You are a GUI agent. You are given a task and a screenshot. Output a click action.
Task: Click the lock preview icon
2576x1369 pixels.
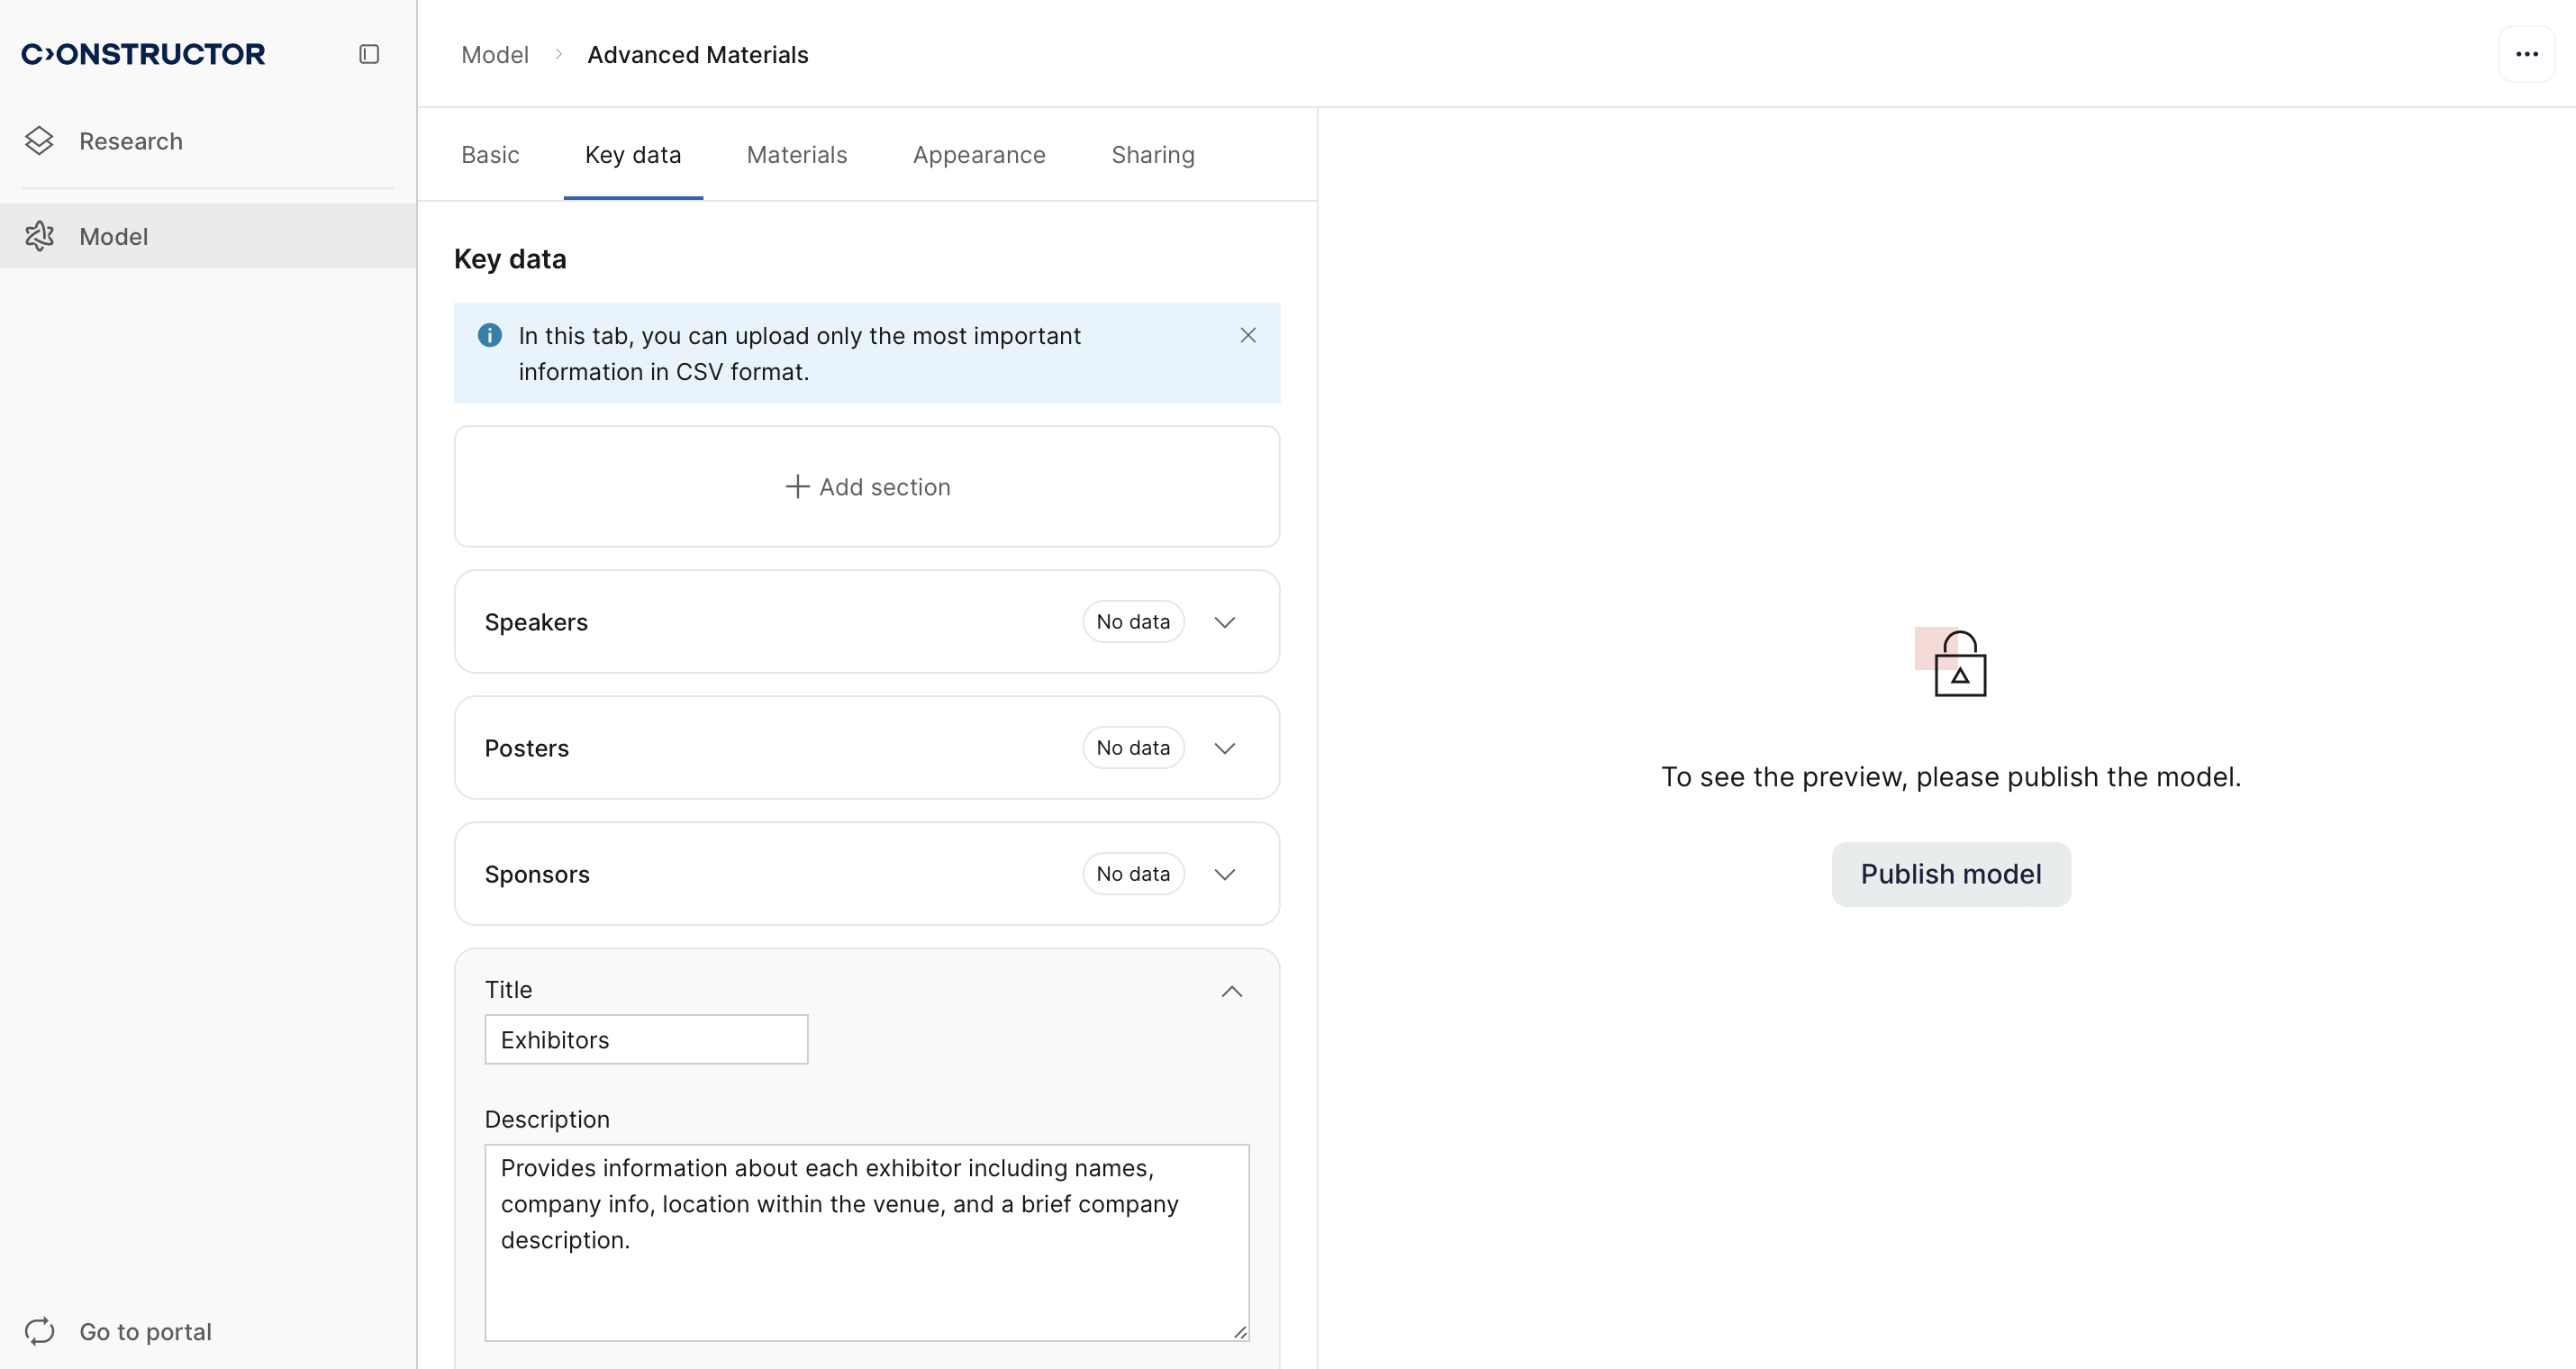1958,664
